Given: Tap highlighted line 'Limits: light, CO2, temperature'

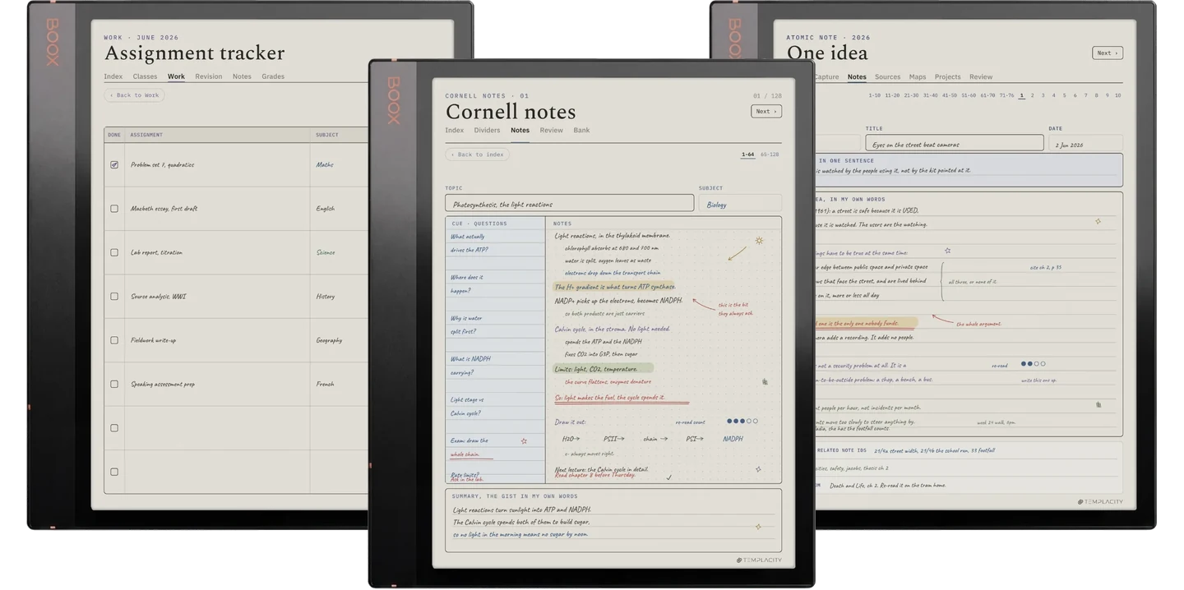Looking at the screenshot, I should (603, 369).
